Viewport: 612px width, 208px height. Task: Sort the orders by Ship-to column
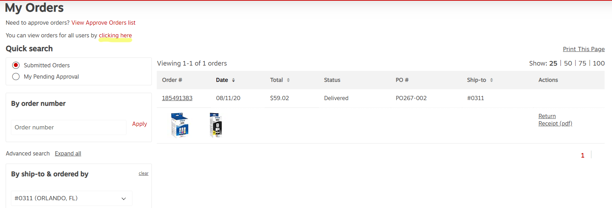tap(492, 80)
